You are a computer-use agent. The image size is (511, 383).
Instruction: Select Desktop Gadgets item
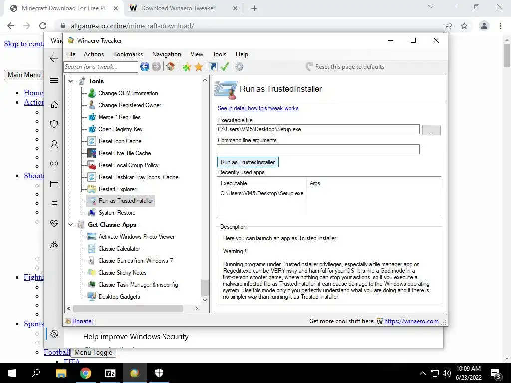[x=119, y=297]
